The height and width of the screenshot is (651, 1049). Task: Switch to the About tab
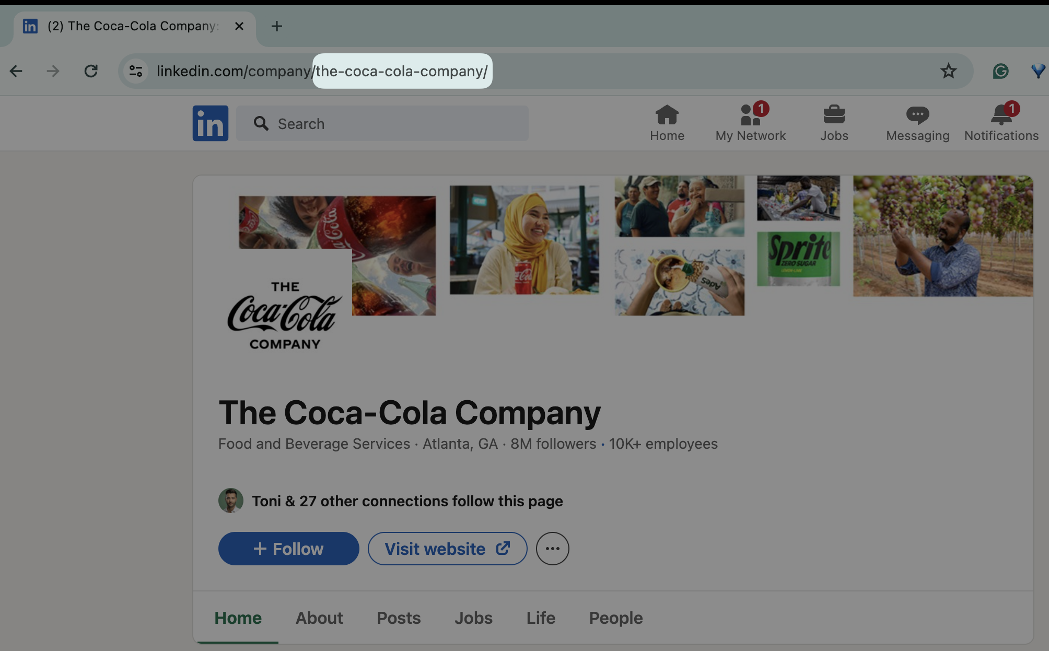pyautogui.click(x=319, y=618)
